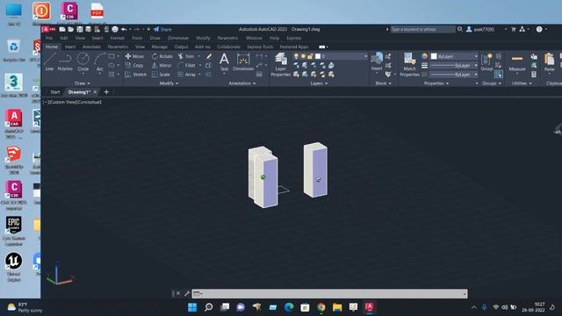This screenshot has height=316, width=562.
Task: Activate the Copy command in Modify
Action: point(134,66)
